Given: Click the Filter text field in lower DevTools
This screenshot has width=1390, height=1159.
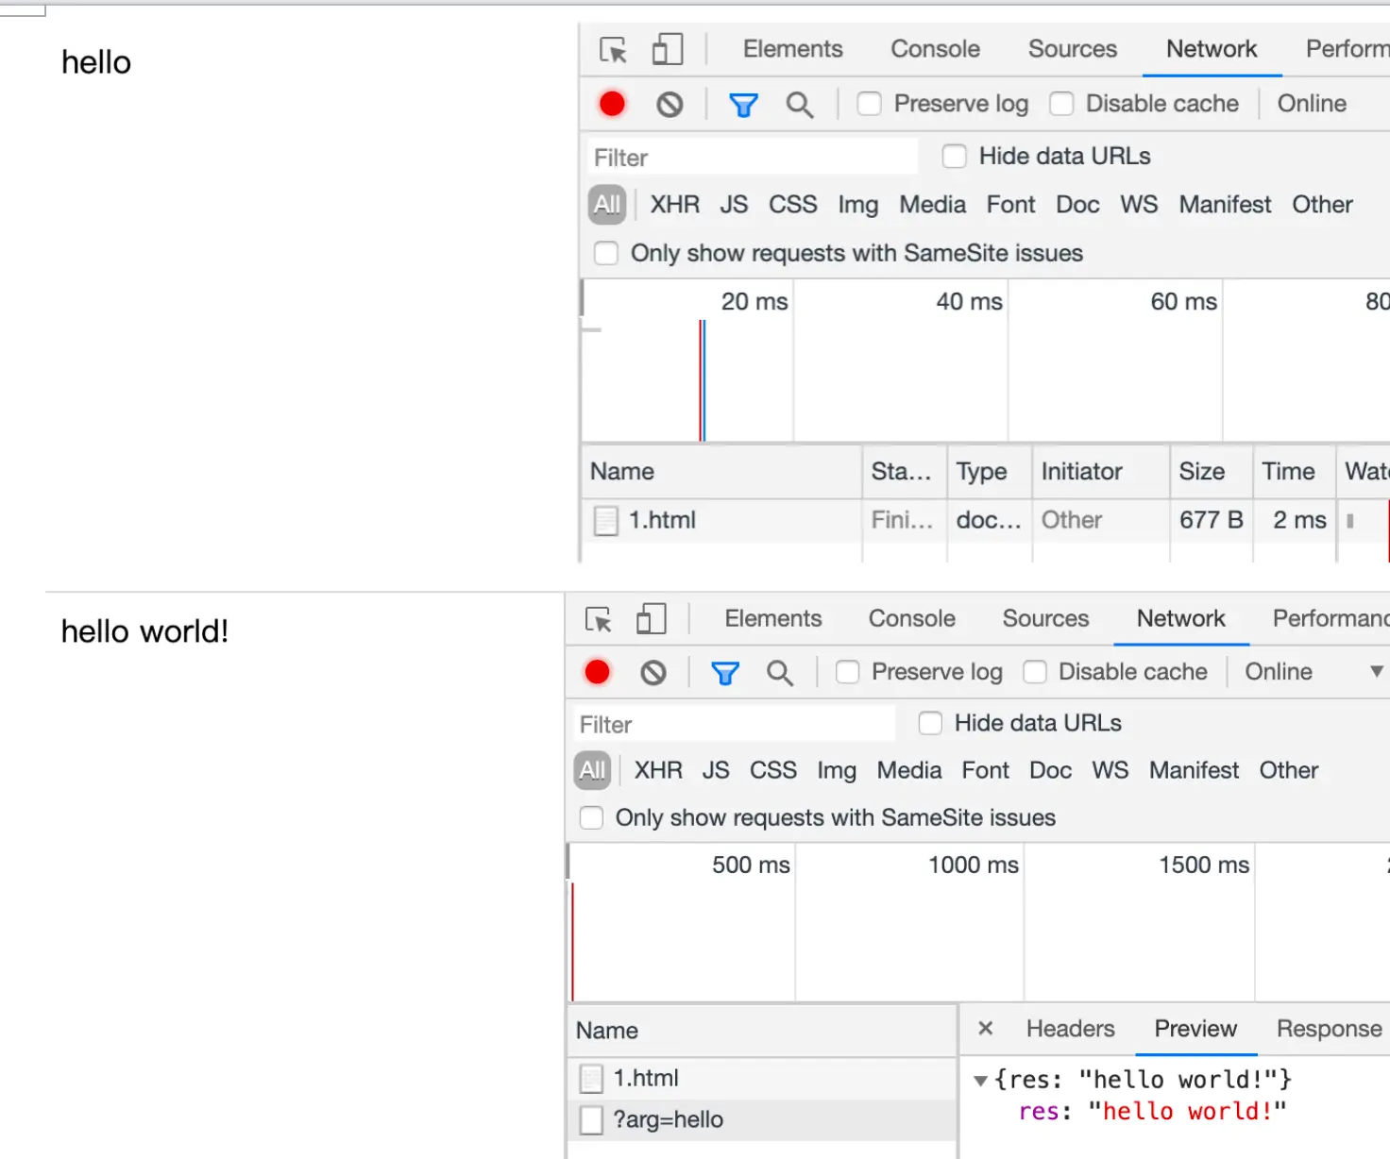Looking at the screenshot, I should (x=734, y=725).
